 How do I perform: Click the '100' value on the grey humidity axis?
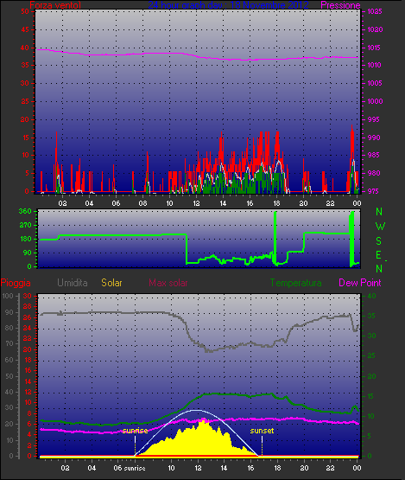click(x=8, y=296)
